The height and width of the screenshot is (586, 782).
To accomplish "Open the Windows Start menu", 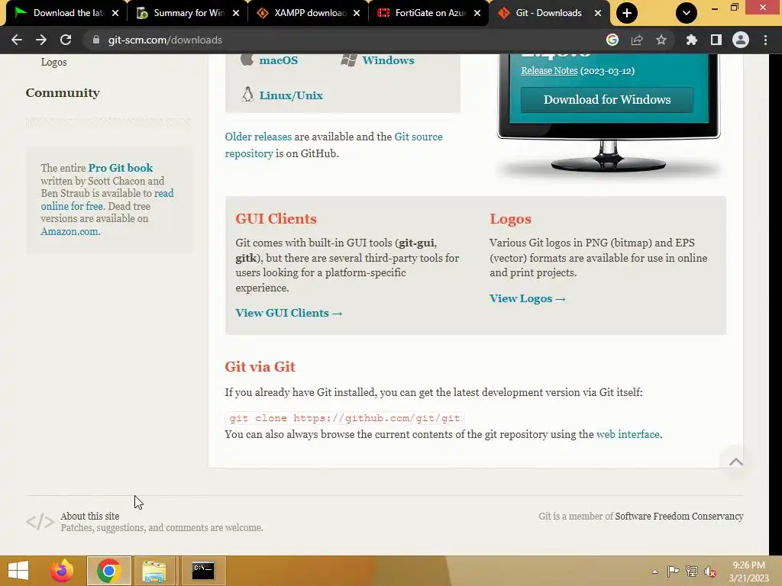I will point(18,571).
